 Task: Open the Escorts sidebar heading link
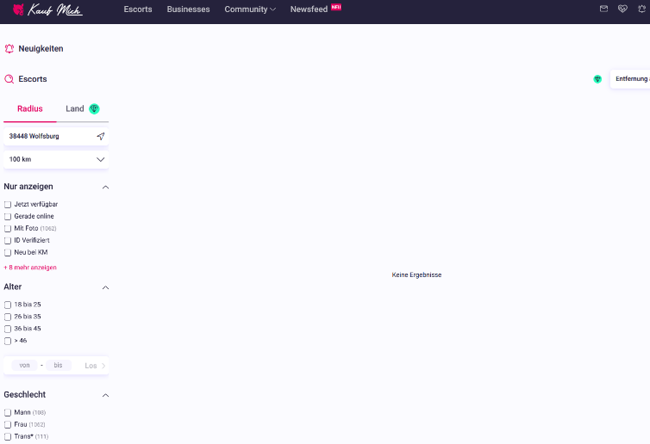click(x=33, y=79)
